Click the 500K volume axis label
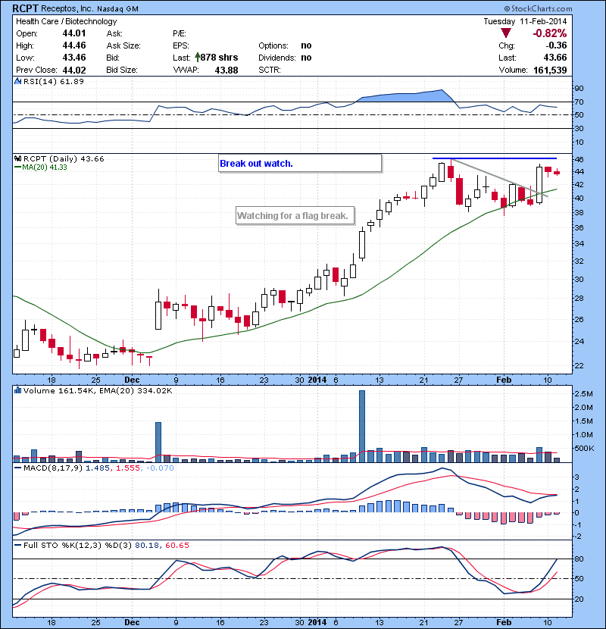The width and height of the screenshot is (606, 629). click(583, 449)
